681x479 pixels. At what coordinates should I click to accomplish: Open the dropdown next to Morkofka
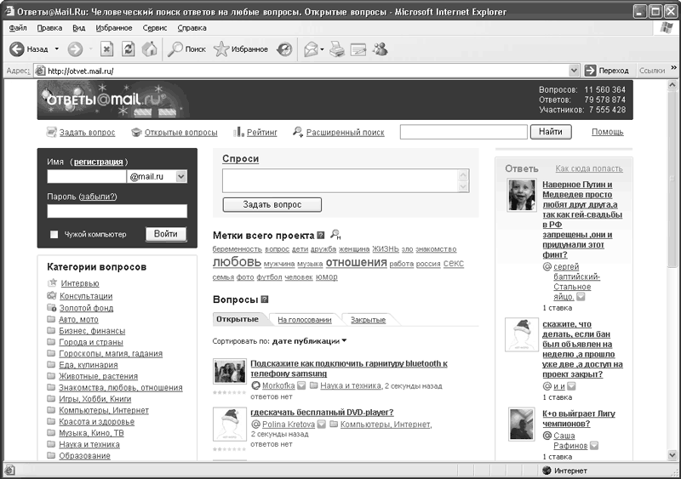pos(301,385)
